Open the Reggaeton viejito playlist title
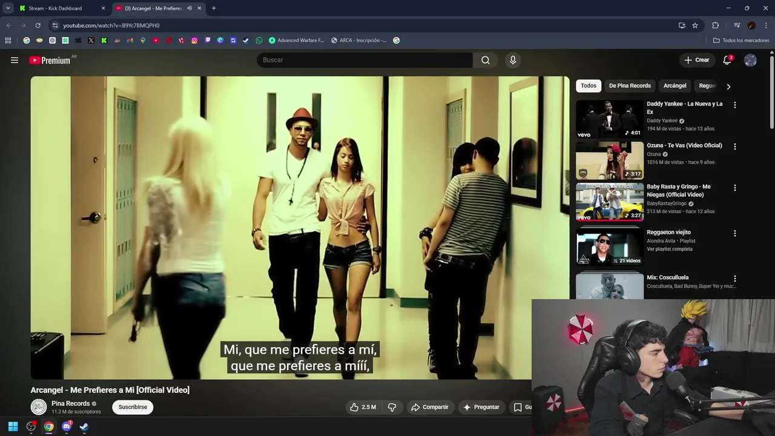The width and height of the screenshot is (775, 436). (x=668, y=233)
